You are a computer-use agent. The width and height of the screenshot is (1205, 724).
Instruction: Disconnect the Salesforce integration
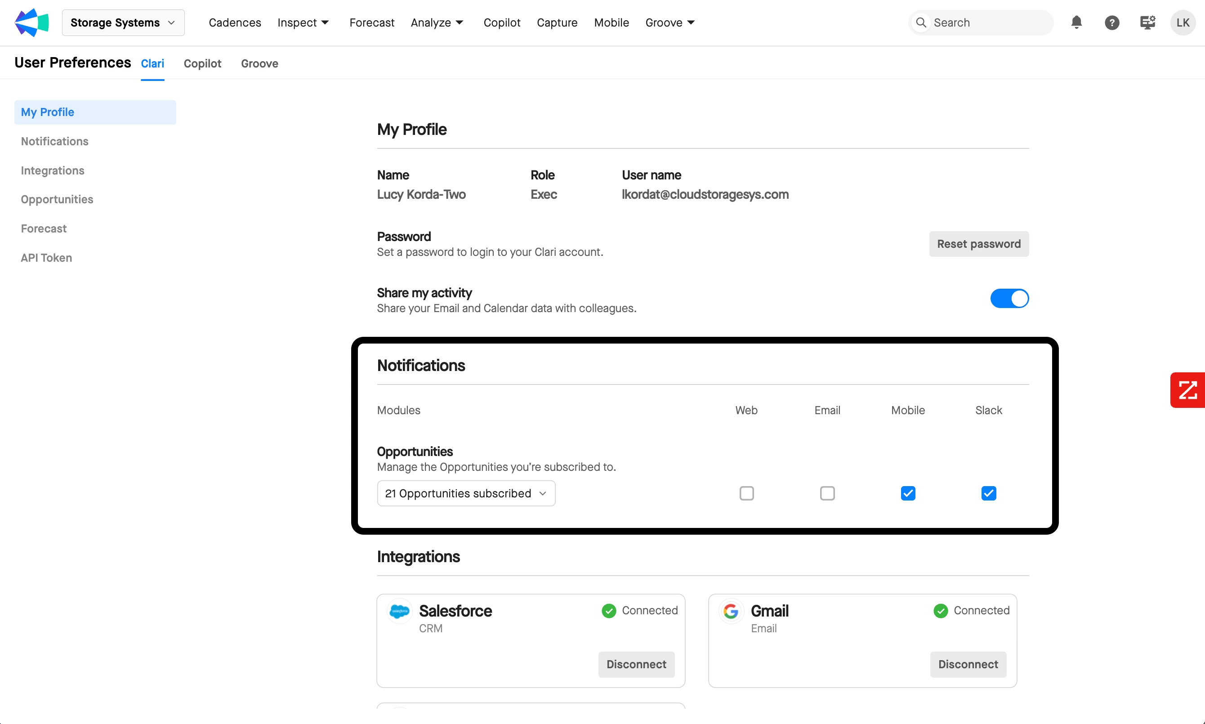[636, 664]
